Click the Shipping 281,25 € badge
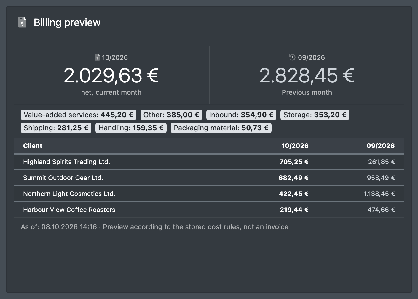The image size is (418, 299). pos(56,128)
